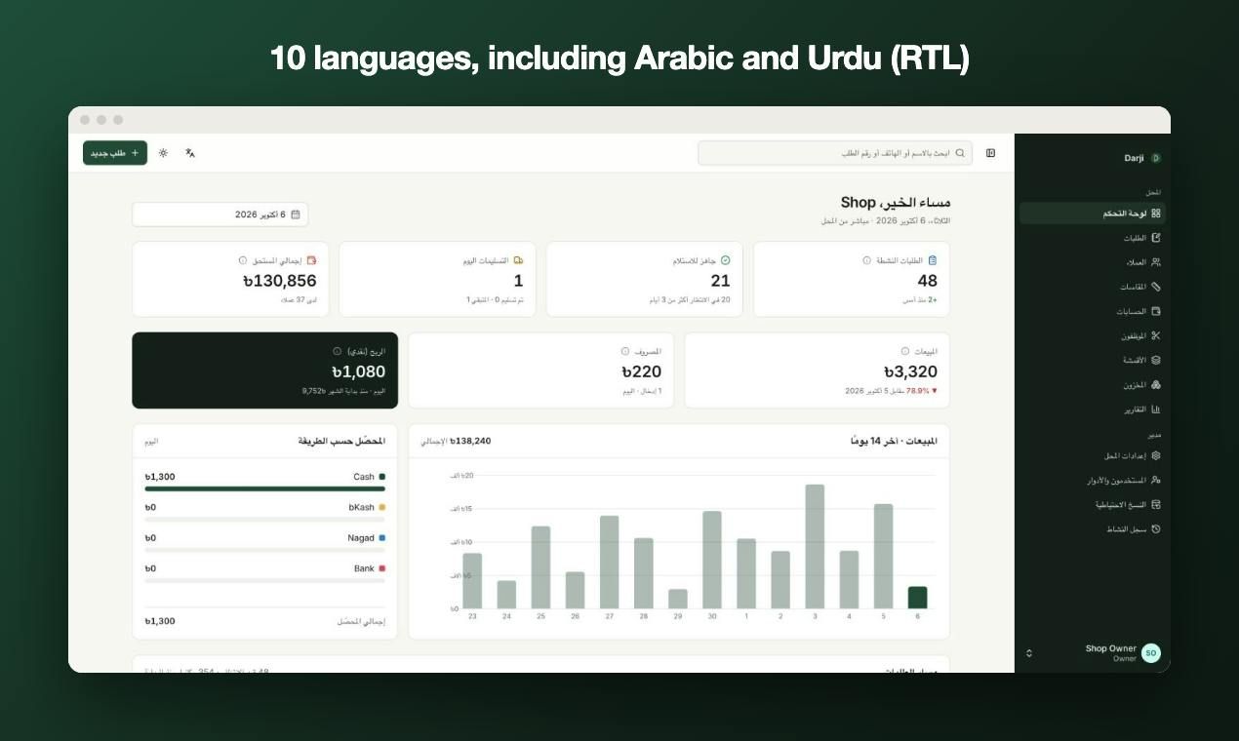Go to المستخدمون والأدوار users and roles

coord(1092,481)
